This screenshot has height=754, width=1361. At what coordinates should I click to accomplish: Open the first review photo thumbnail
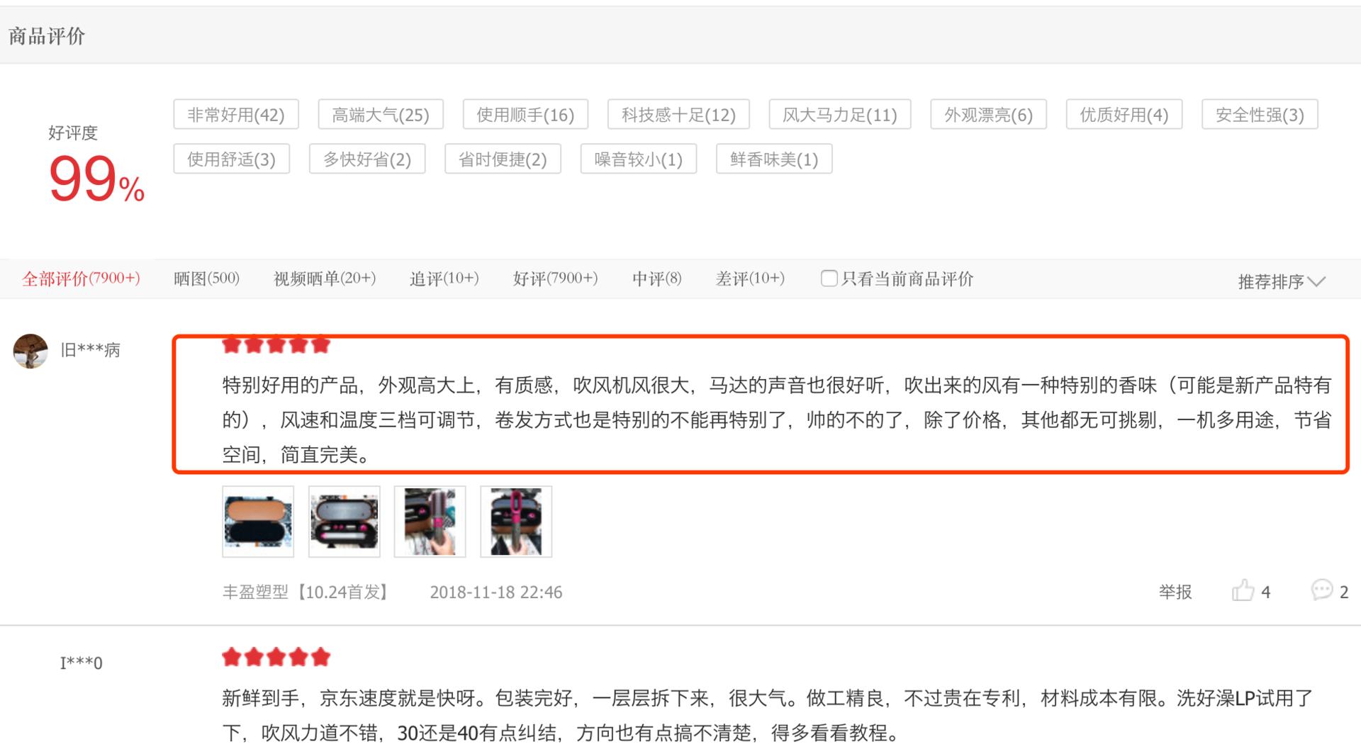(x=257, y=521)
